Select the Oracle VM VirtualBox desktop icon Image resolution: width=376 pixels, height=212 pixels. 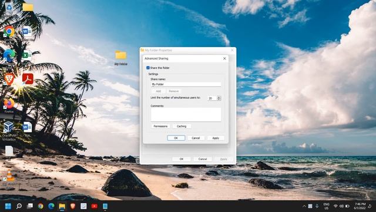9,131
